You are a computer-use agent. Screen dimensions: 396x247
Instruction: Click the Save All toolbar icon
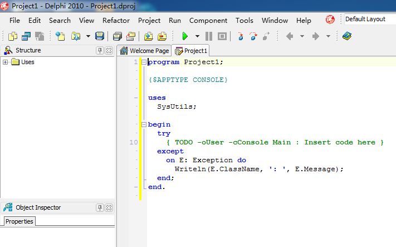point(117,36)
